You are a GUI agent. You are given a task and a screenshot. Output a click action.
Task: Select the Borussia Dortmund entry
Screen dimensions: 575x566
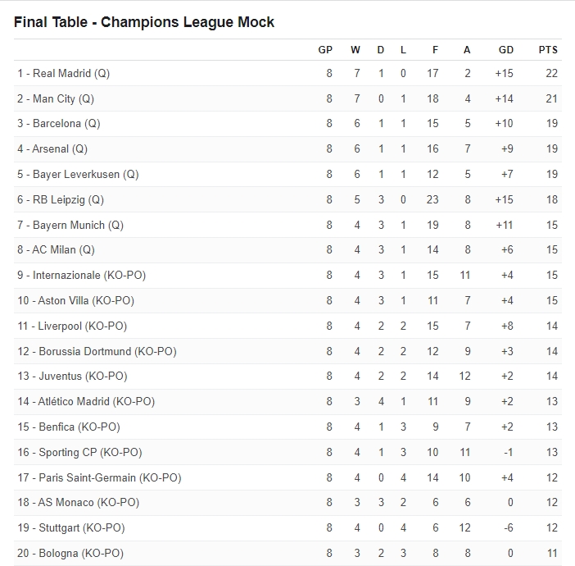point(97,351)
